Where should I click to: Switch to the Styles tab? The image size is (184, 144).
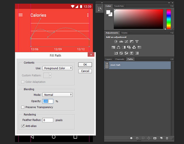124,33
